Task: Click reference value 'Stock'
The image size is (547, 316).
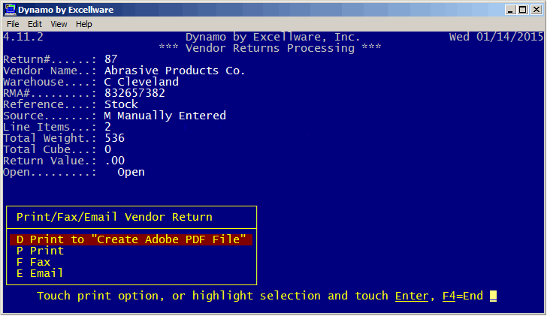Action: point(121,104)
